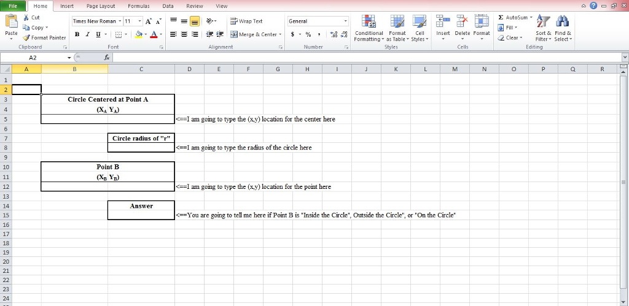Open the General number format dropdown

point(346,21)
